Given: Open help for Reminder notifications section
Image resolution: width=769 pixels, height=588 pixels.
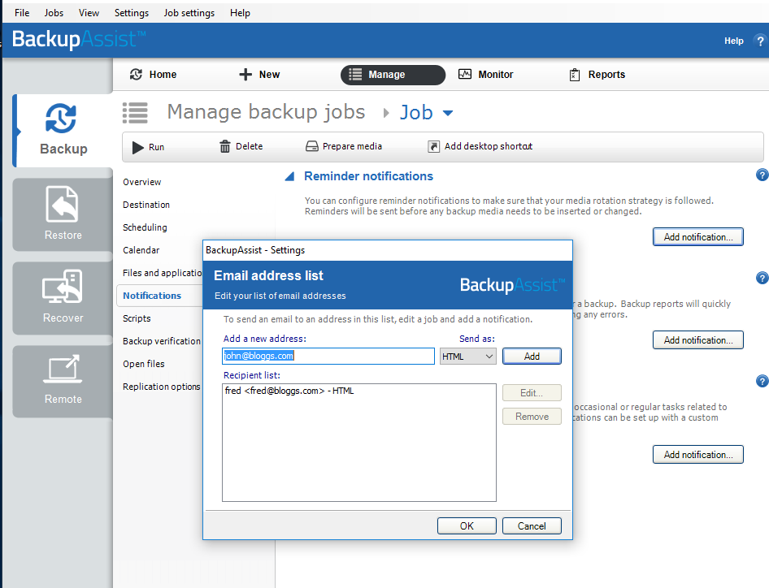Looking at the screenshot, I should click(x=762, y=175).
